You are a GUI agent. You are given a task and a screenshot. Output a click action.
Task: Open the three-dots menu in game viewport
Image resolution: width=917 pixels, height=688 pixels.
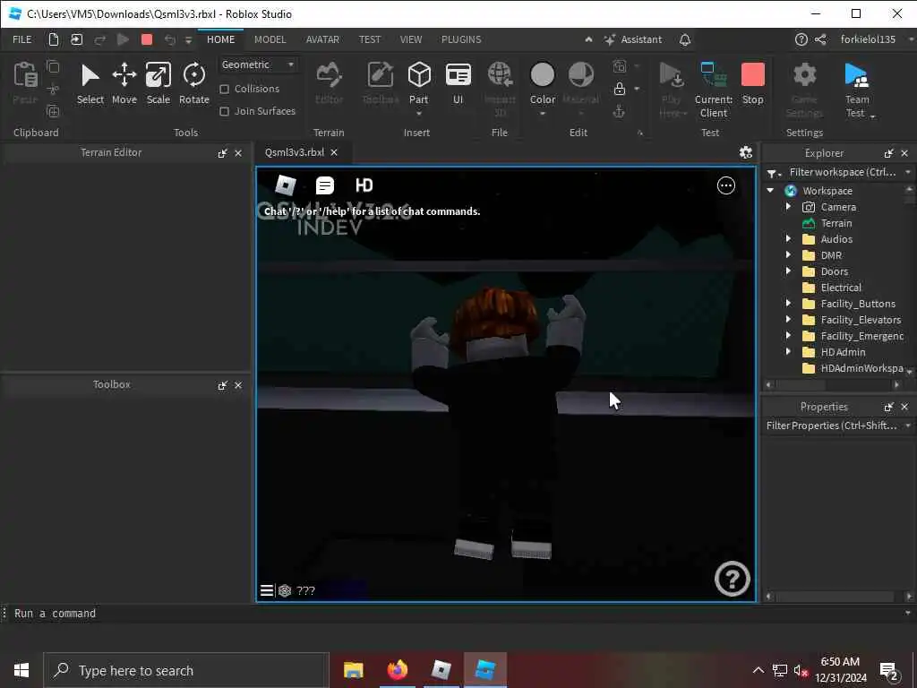coord(725,185)
